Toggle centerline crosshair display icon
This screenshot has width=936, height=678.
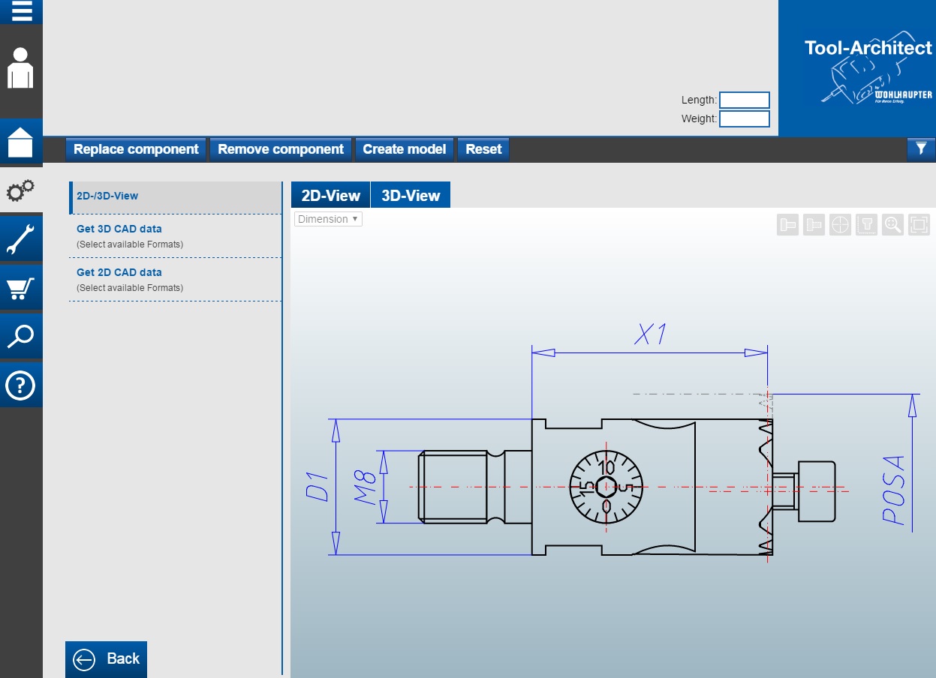[x=841, y=224]
